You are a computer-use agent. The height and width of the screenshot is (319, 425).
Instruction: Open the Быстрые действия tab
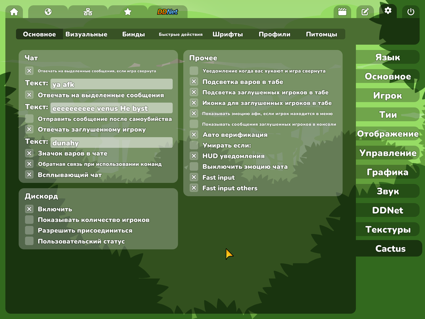[180, 34]
